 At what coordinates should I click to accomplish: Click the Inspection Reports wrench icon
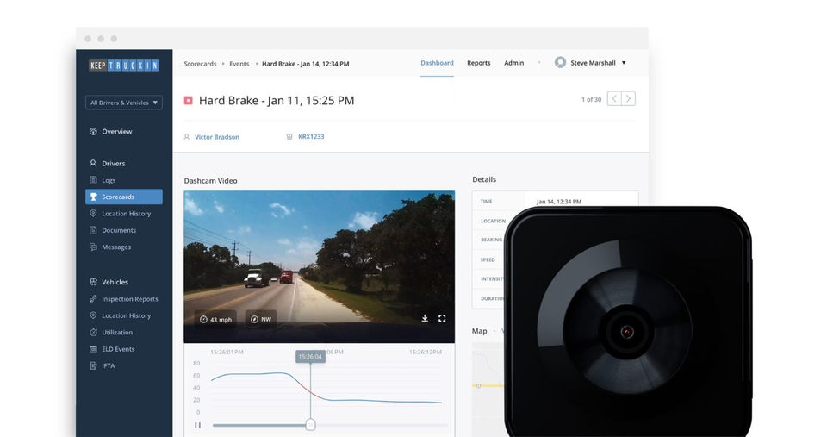93,299
